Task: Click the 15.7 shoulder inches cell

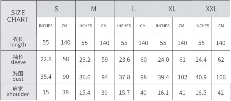Action: click(x=124, y=93)
